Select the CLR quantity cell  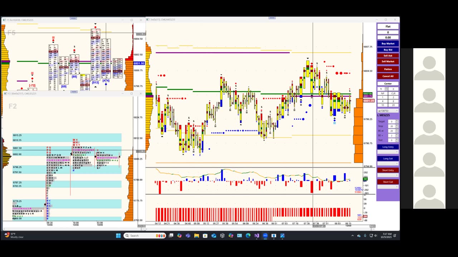click(393, 94)
